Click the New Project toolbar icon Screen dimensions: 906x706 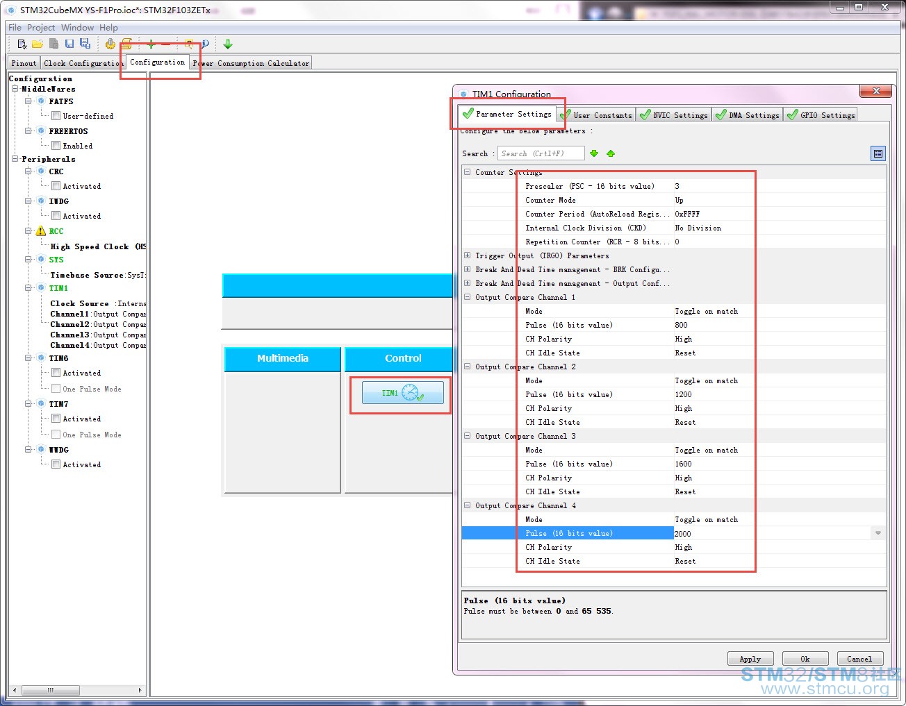point(22,44)
